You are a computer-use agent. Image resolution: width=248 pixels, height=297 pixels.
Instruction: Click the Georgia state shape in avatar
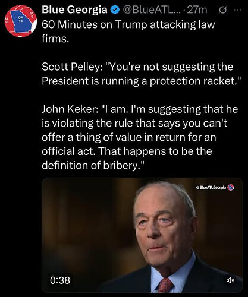pos(21,22)
